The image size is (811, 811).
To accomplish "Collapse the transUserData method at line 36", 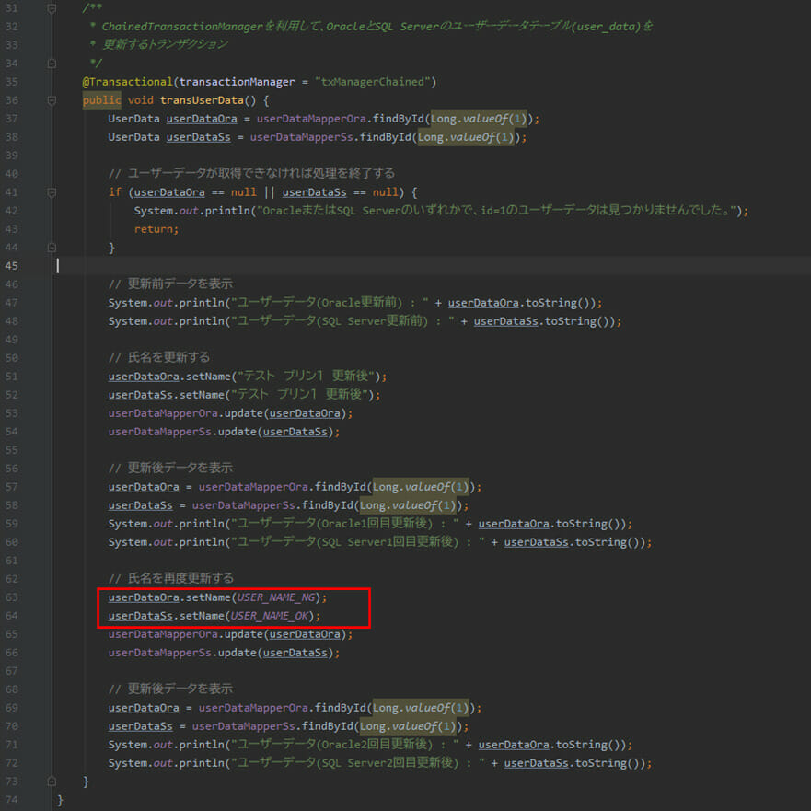I will pyautogui.click(x=52, y=100).
